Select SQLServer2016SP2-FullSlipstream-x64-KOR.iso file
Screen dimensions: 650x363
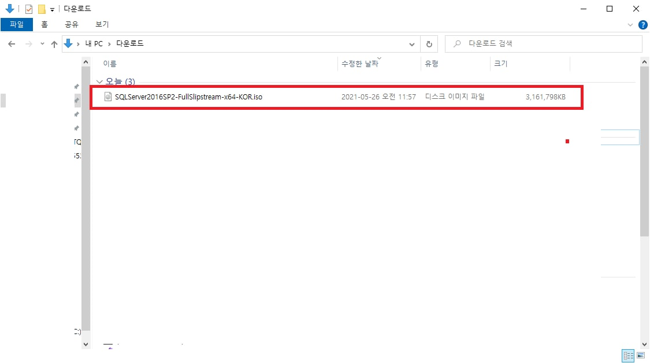188,97
